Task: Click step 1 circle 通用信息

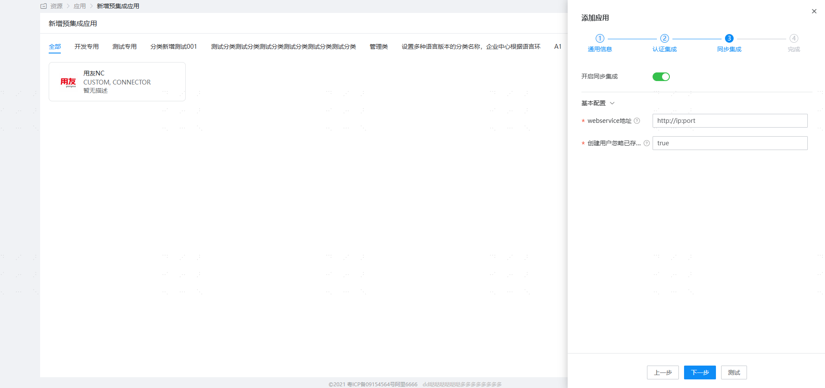Action: point(600,38)
